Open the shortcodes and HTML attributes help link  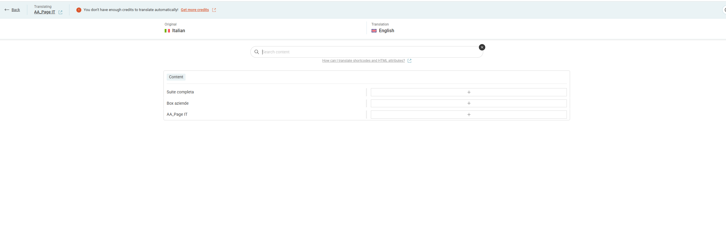click(363, 61)
